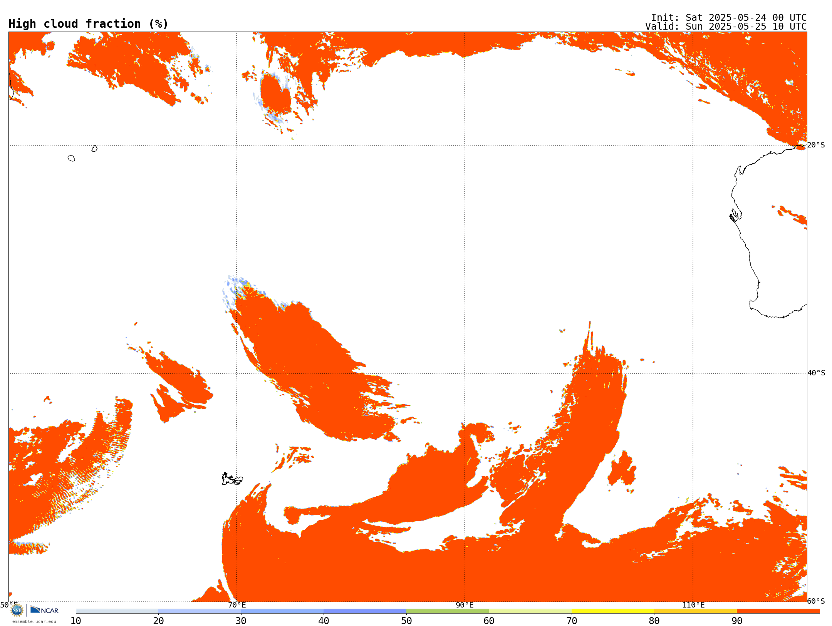Viewport: 832px width, 626px height.
Task: Click the 110°E longitude label
Action: 693,605
